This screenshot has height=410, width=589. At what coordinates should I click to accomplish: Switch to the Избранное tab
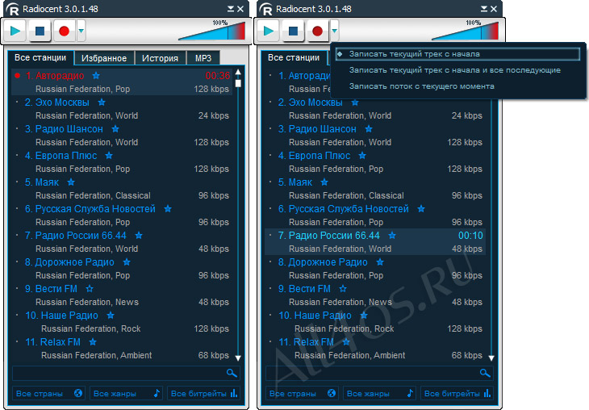104,58
